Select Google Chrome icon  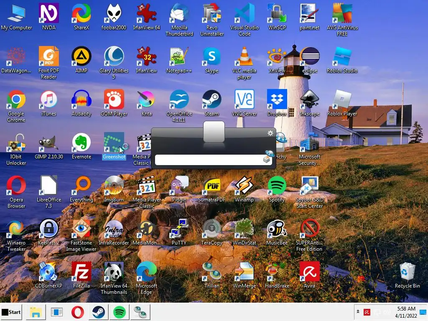pos(16,106)
